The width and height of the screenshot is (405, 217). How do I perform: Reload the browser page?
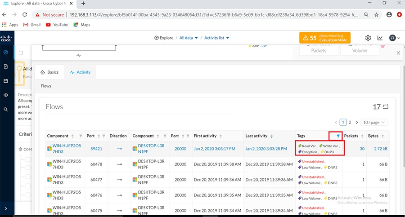25,15
